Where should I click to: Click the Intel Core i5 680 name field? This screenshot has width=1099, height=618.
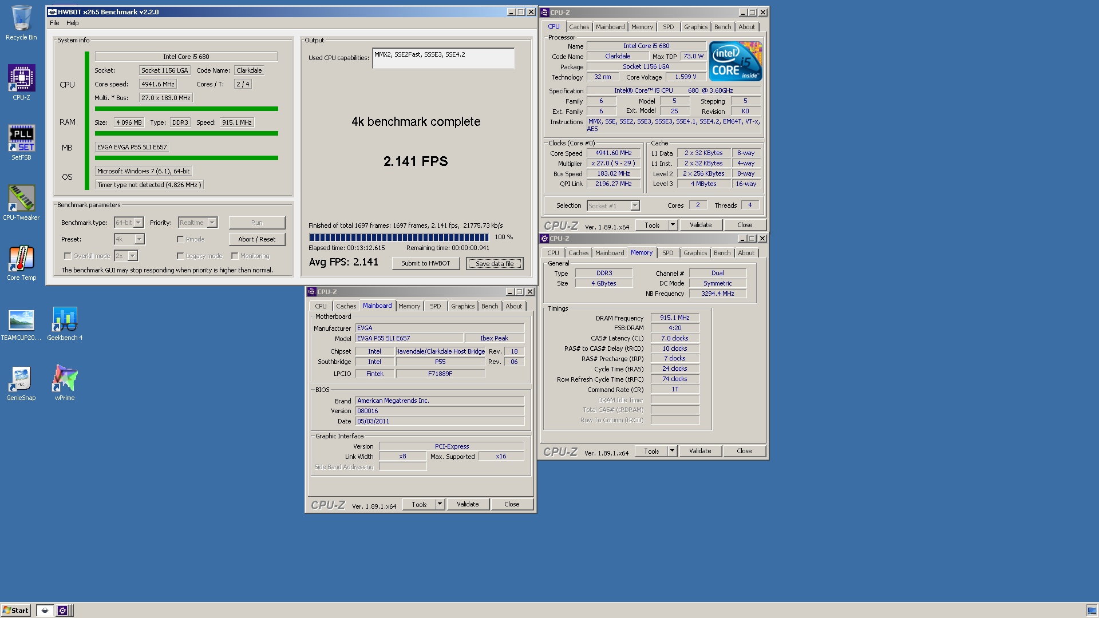(x=186, y=57)
